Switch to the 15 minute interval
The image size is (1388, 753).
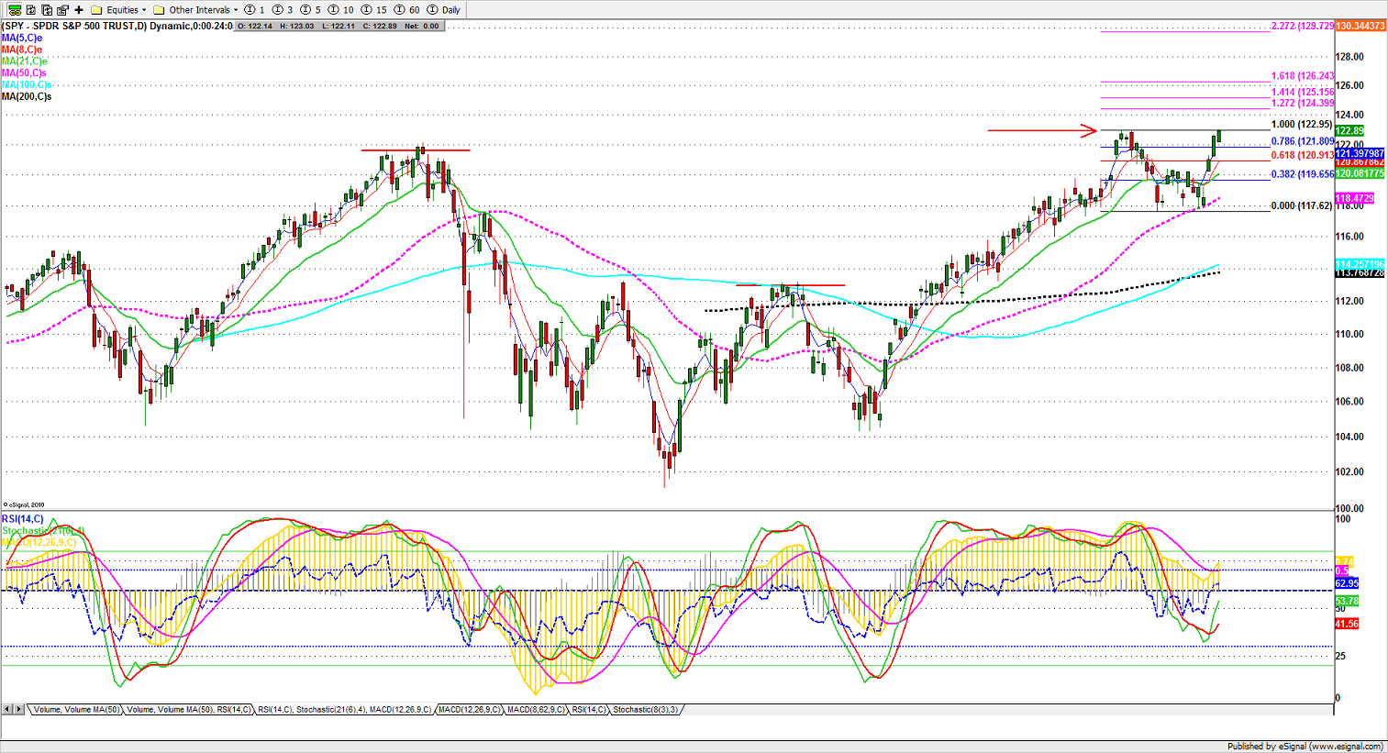click(374, 10)
